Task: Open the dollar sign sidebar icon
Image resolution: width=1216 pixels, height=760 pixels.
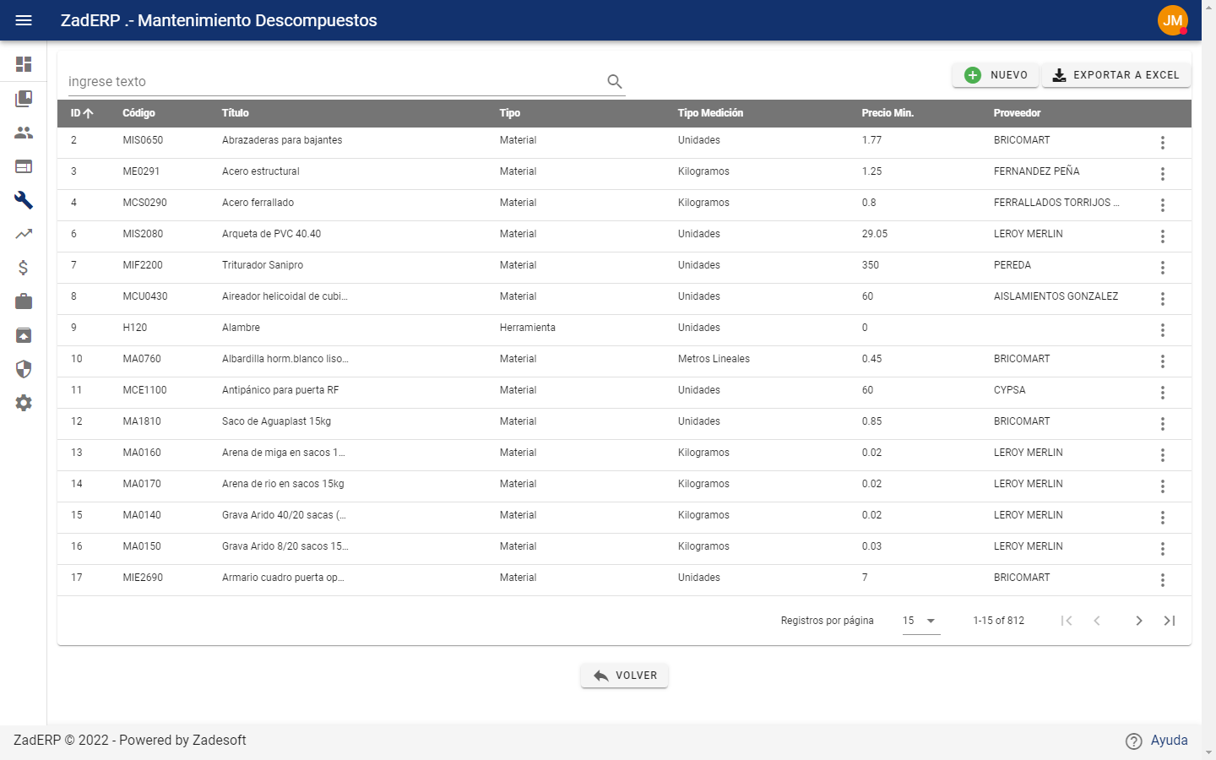Action: click(24, 268)
